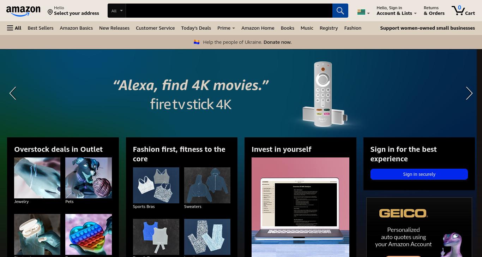This screenshot has height=257, width=482.
Task: Open Customer Service
Action: pyautogui.click(x=155, y=28)
